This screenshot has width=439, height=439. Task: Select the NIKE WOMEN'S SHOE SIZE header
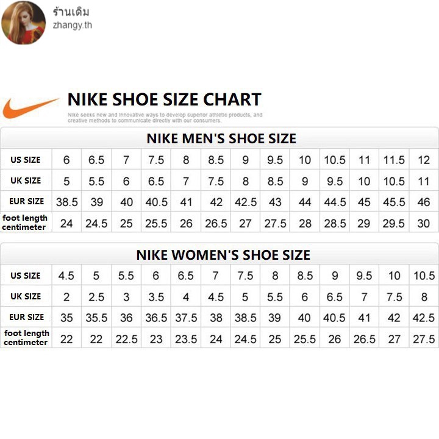pos(223,254)
